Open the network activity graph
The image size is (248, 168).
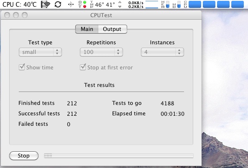pos(152,5)
